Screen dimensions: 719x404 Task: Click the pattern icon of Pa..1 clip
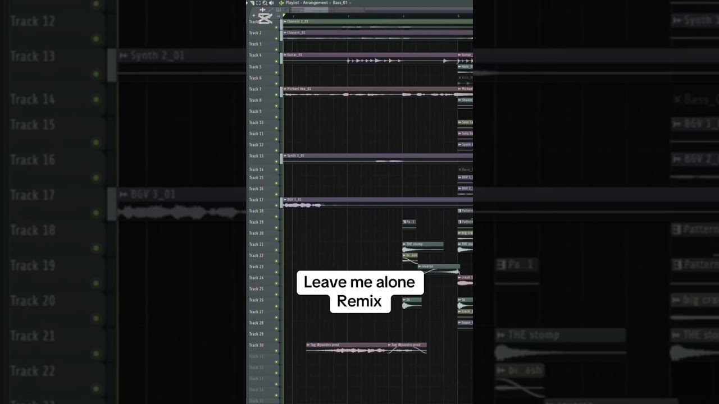(x=404, y=222)
